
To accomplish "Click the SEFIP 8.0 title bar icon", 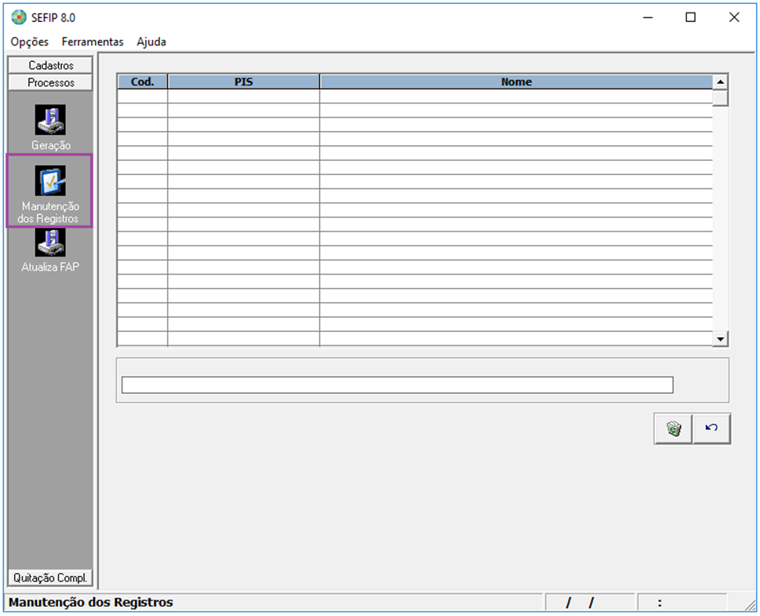I will coord(19,17).
